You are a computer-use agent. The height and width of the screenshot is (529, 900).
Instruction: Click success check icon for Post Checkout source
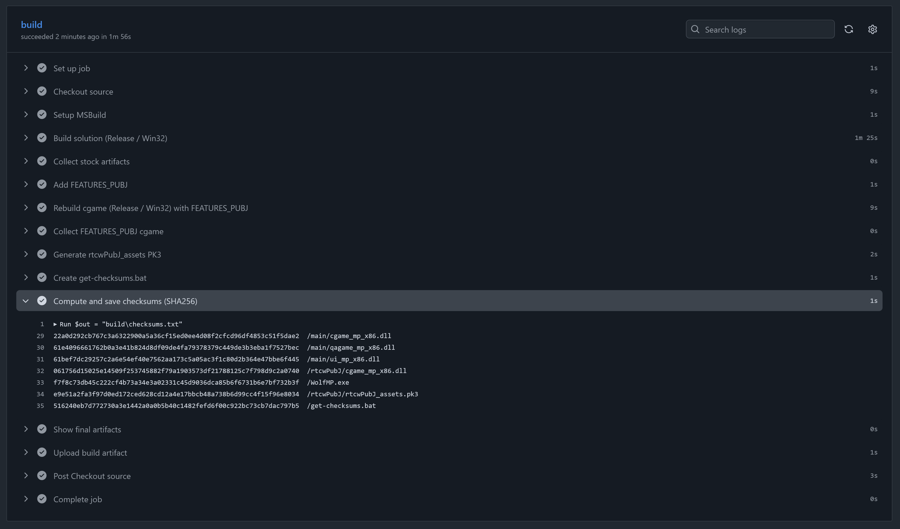pos(42,475)
